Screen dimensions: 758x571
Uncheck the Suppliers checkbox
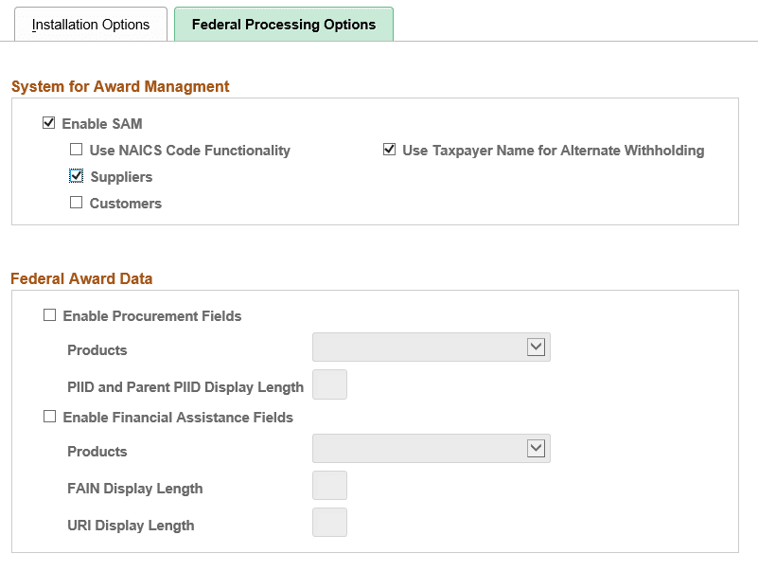coord(76,176)
